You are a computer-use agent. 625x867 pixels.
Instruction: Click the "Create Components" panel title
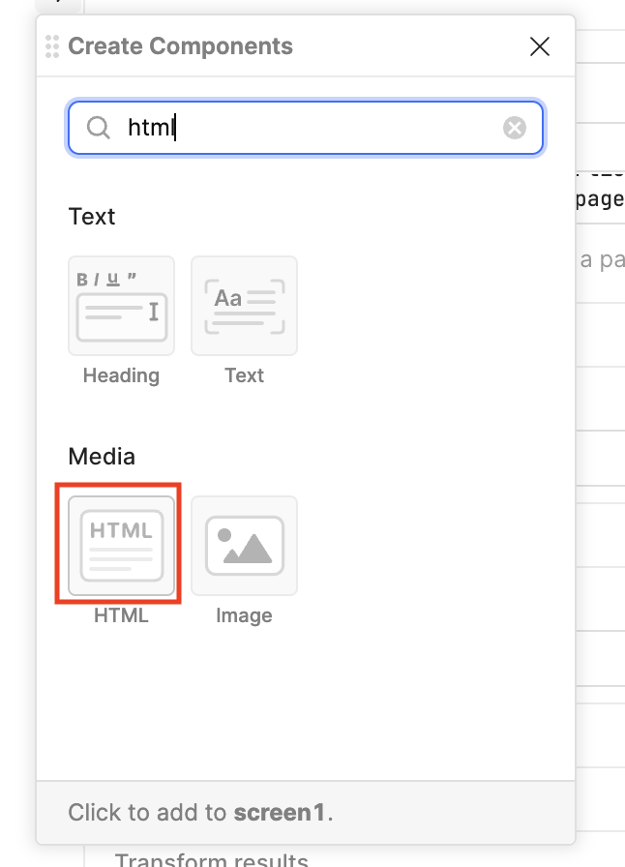180,46
